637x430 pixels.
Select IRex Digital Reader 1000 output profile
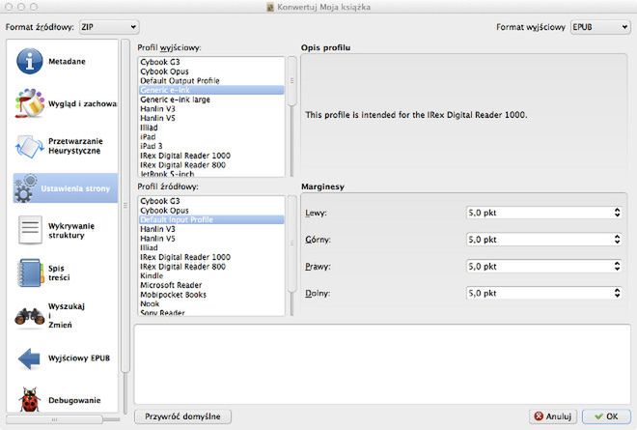pos(211,156)
